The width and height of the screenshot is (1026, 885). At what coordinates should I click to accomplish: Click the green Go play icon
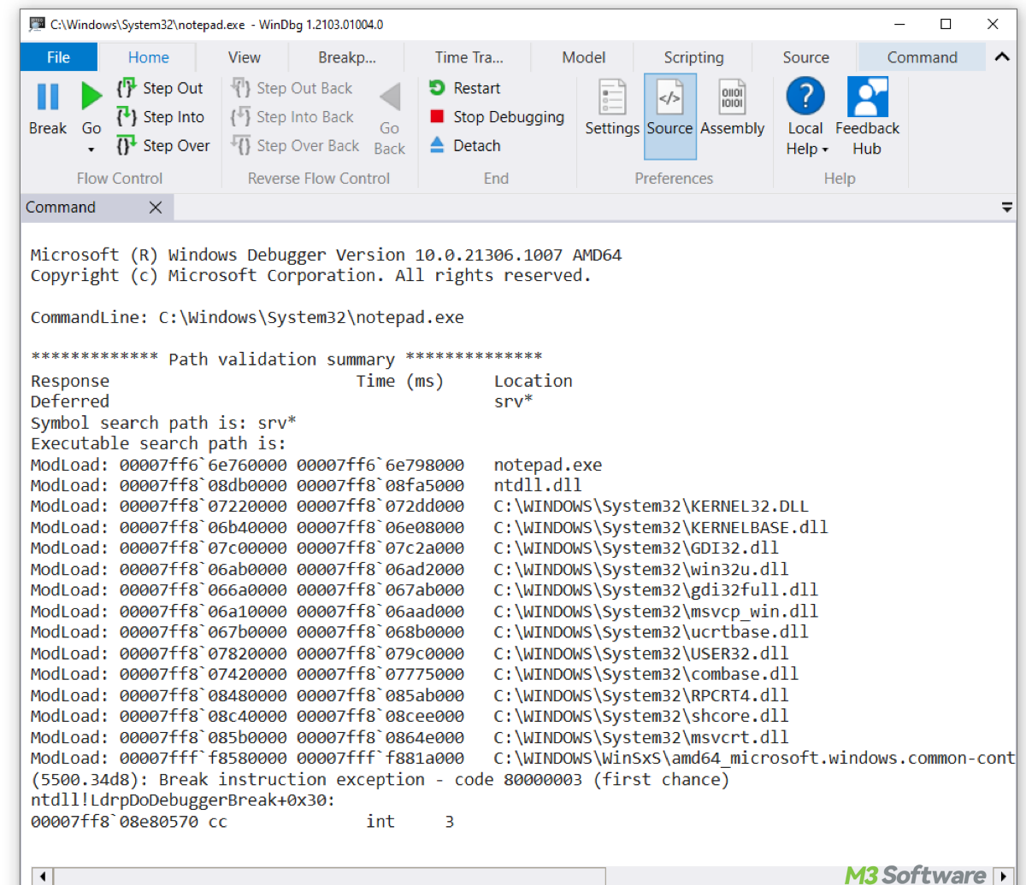[91, 97]
